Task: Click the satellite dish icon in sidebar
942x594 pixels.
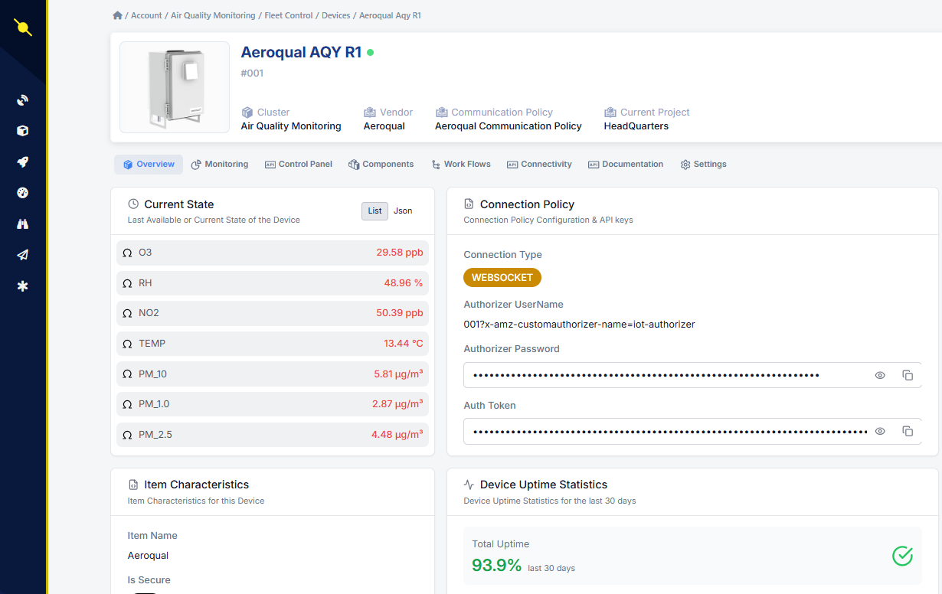Action: click(x=22, y=100)
